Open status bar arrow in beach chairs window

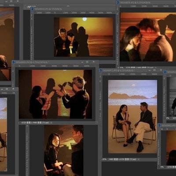tap(139, 159)
